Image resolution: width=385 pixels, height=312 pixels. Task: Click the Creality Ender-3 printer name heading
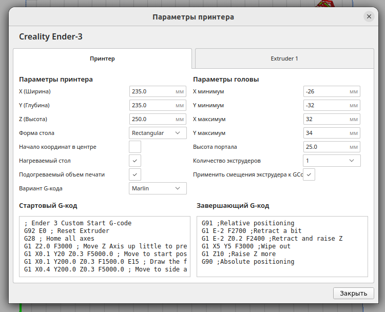51,36
